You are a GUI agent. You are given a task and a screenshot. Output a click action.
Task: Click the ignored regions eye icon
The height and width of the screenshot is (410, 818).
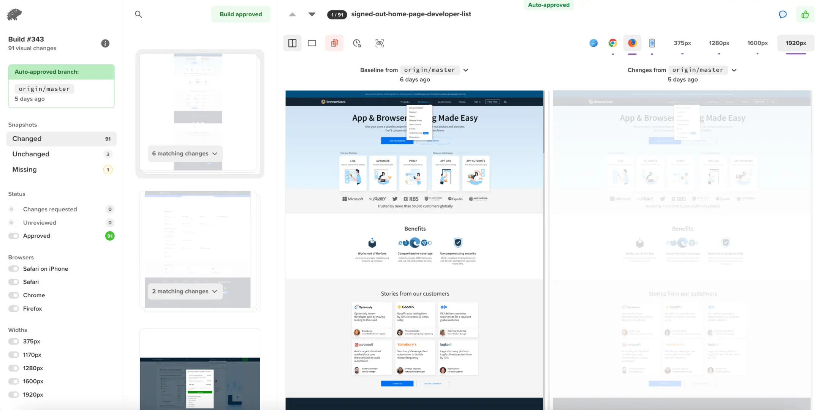(379, 43)
